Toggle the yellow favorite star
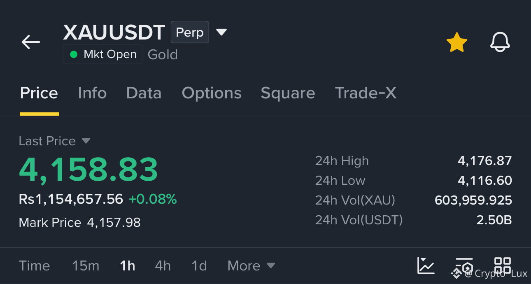The height and width of the screenshot is (284, 531). 456,42
